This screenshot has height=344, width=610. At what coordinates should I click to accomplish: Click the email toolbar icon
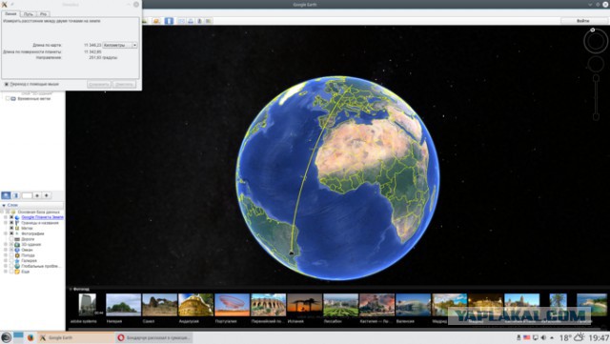182,21
